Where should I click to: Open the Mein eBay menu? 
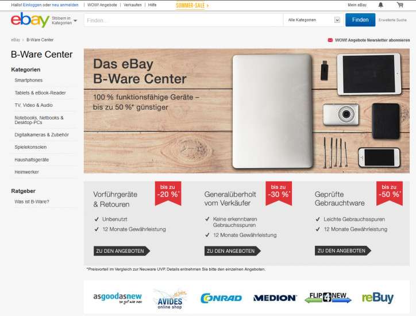click(x=357, y=5)
